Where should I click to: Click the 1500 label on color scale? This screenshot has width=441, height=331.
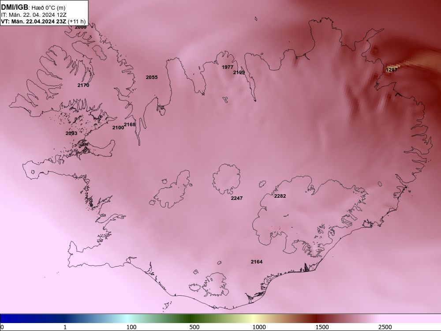pos(322,327)
